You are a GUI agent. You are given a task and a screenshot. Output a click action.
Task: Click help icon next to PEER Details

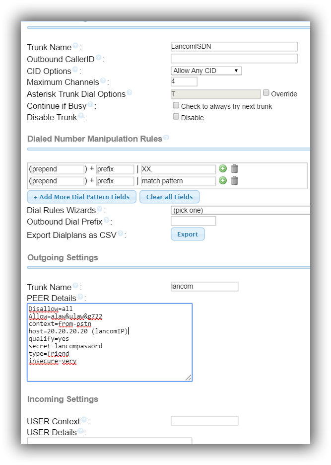(x=80, y=297)
